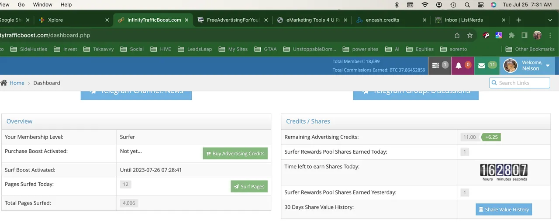Click the shares countdown timer
Viewport: 559px width, 222px height.
pyautogui.click(x=504, y=172)
